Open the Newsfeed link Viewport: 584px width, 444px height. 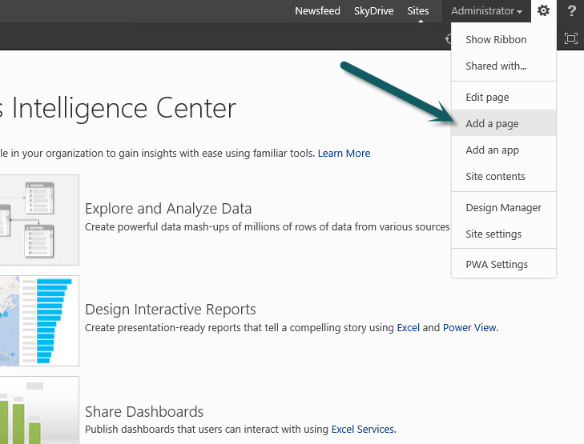coord(317,11)
